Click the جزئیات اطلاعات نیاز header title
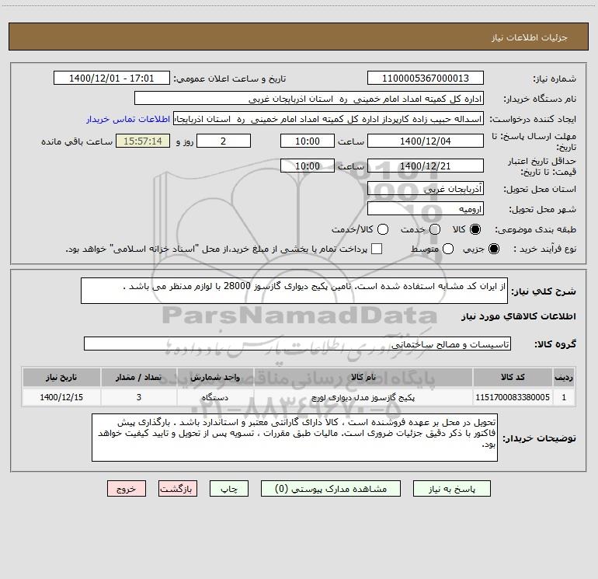The width and height of the screenshot is (598, 579). click(530, 37)
